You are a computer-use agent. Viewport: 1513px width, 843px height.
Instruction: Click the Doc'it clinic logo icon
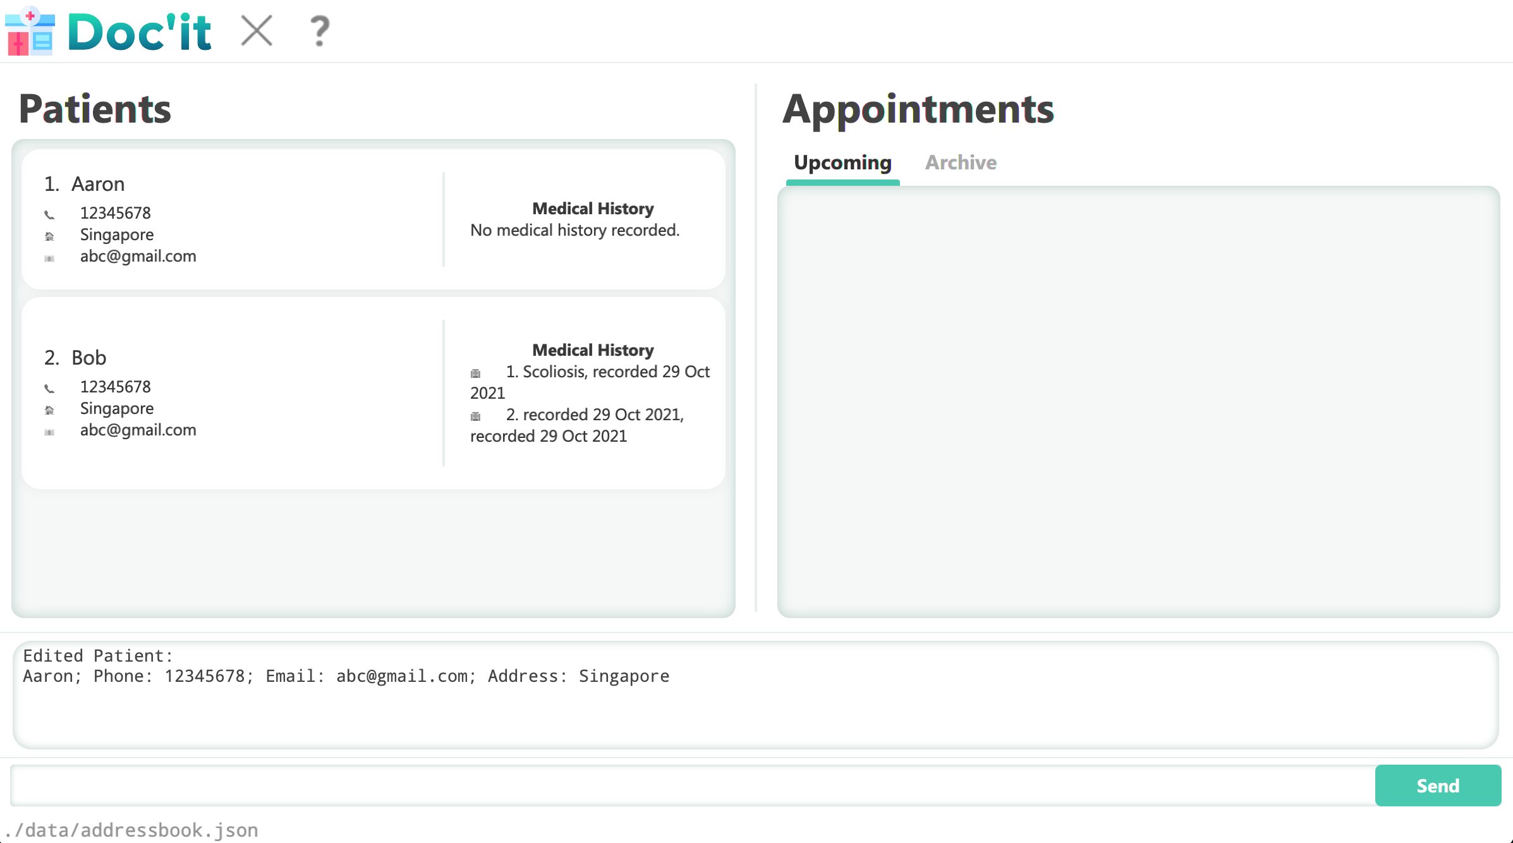click(x=30, y=32)
